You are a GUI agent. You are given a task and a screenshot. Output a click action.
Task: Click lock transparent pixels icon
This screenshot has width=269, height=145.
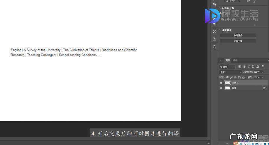point(227,77)
